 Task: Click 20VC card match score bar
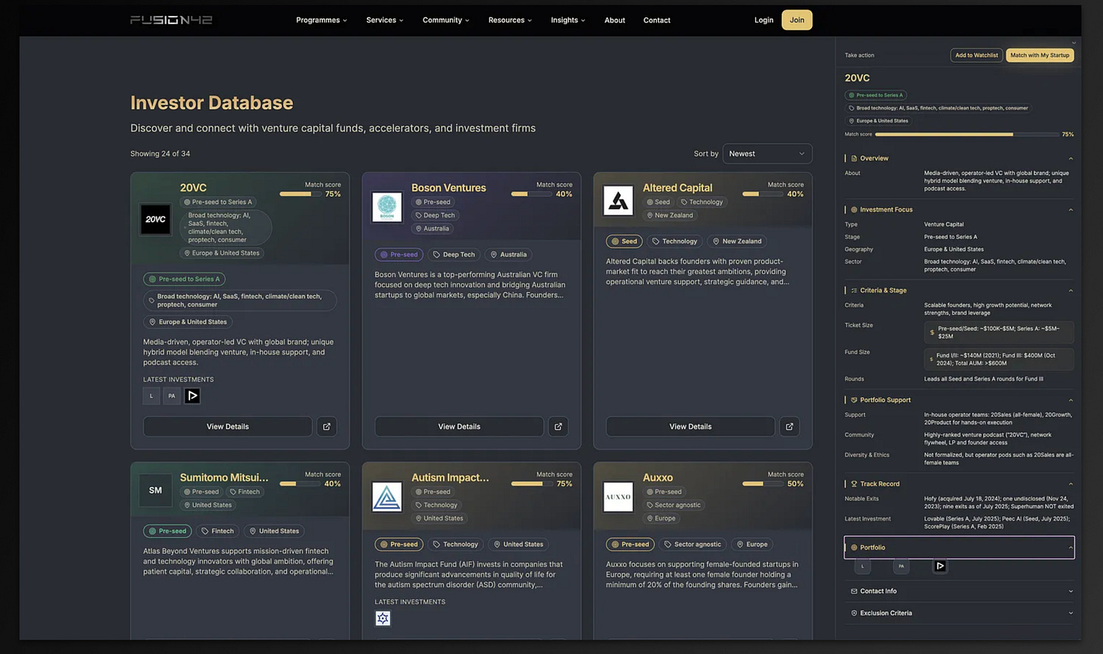(x=299, y=194)
